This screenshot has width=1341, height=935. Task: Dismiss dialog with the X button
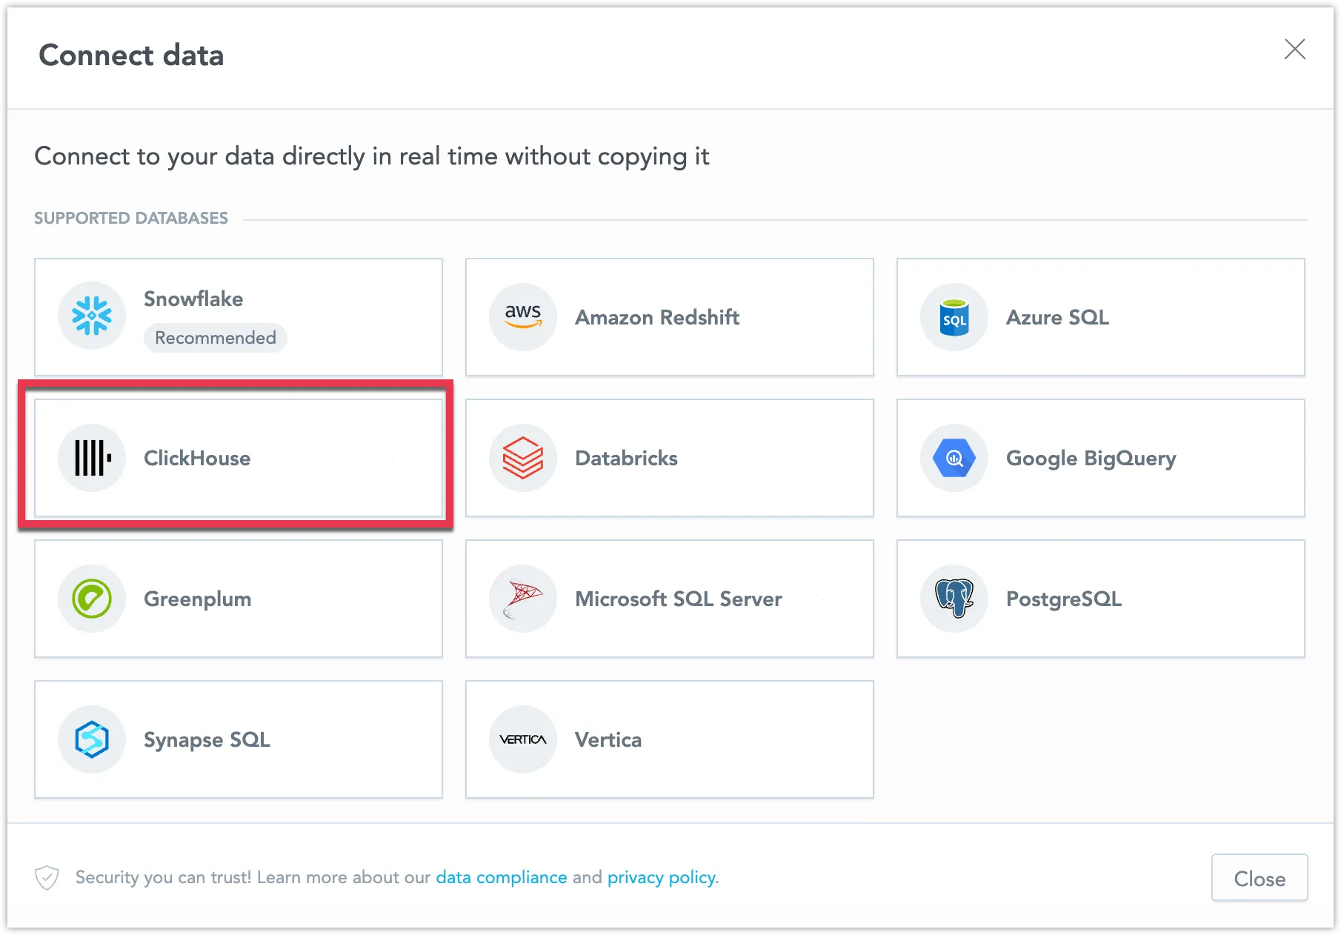tap(1295, 50)
